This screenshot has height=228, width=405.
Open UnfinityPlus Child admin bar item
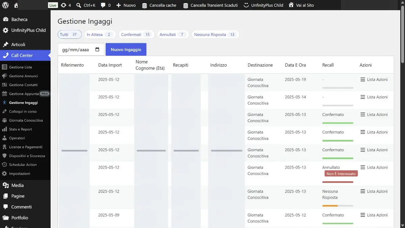click(263, 5)
